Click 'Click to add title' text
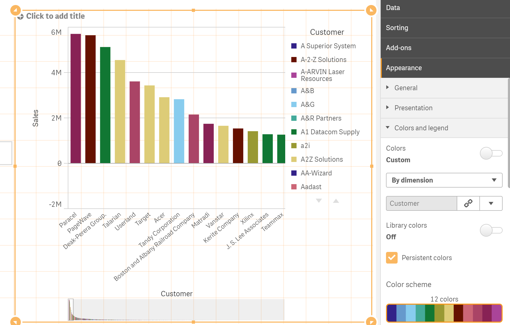510x325 pixels. [55, 16]
